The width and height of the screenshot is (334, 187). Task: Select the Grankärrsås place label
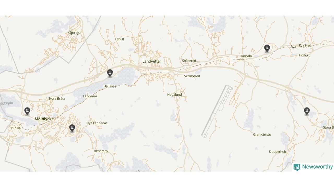[262, 135]
